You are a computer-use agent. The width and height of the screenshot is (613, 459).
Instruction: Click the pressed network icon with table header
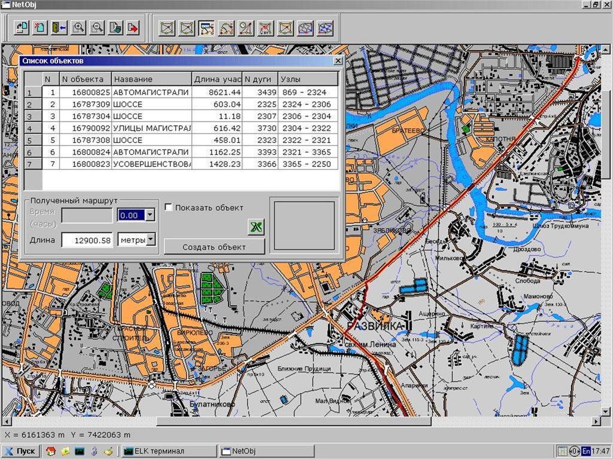click(207, 28)
